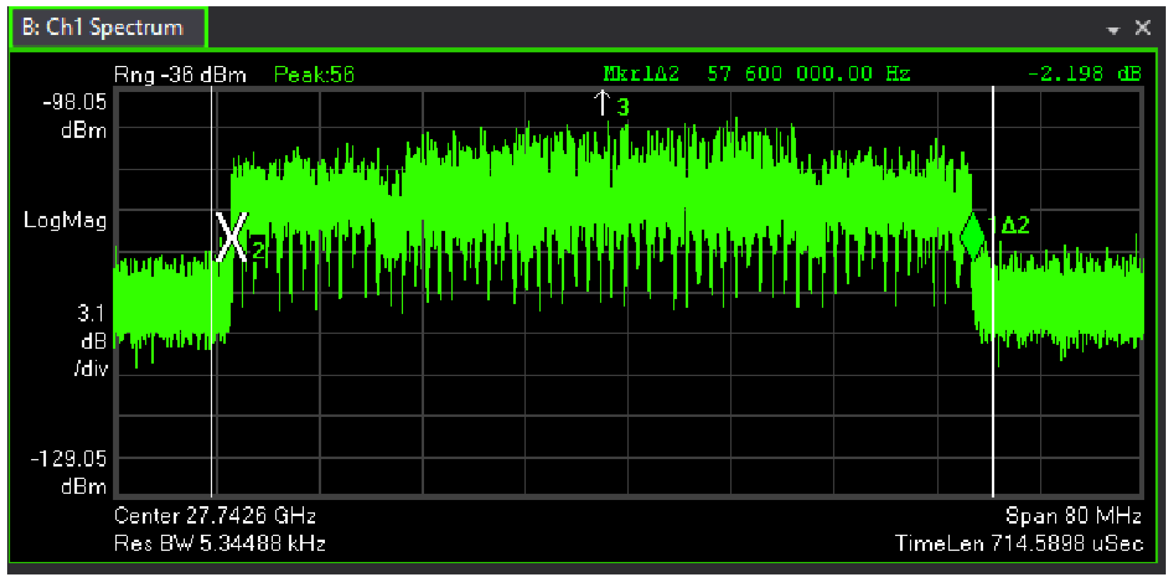Click the Res BW 5.34488 kHz value
Viewport: 1173px width, 583px height.
[219, 544]
